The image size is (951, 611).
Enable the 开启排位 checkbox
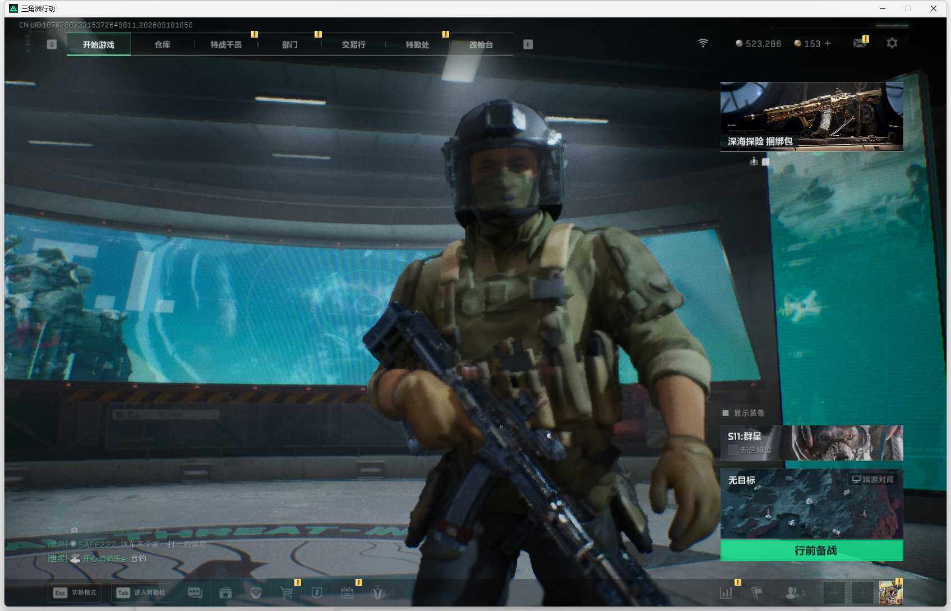pos(732,450)
